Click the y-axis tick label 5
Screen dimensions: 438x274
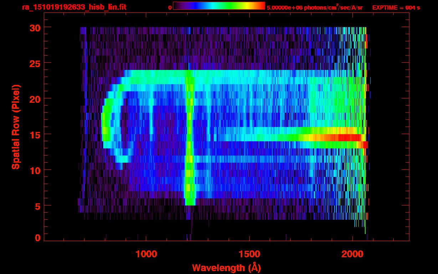tap(37, 206)
